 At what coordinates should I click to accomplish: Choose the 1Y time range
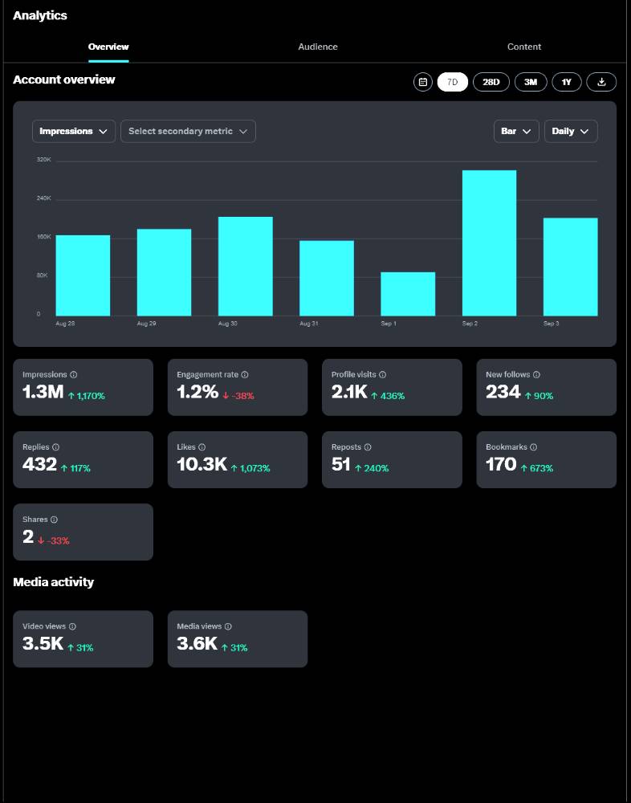coord(567,82)
